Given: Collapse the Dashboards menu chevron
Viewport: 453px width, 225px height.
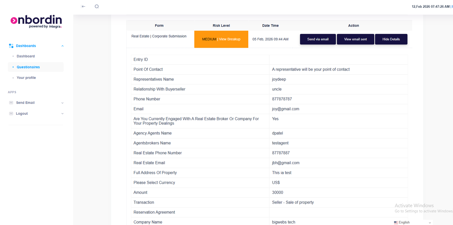Looking at the screenshot, I should (x=63, y=46).
